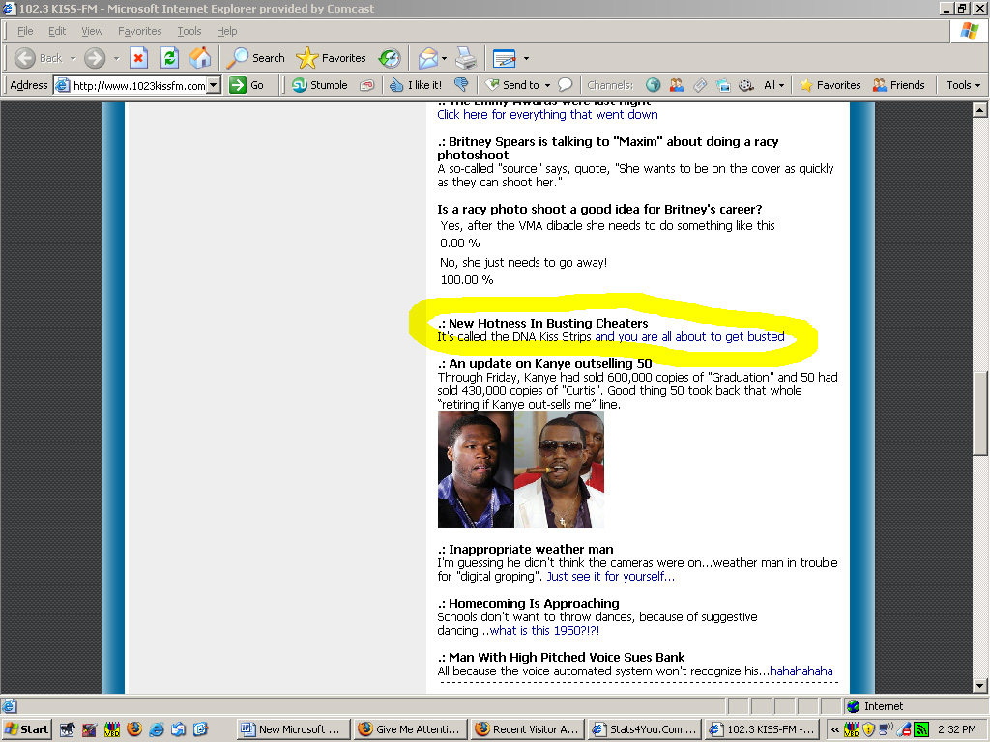Viewport: 990px width, 742px height.
Task: Click the StumbleUpon red tag icon
Action: click(x=366, y=85)
